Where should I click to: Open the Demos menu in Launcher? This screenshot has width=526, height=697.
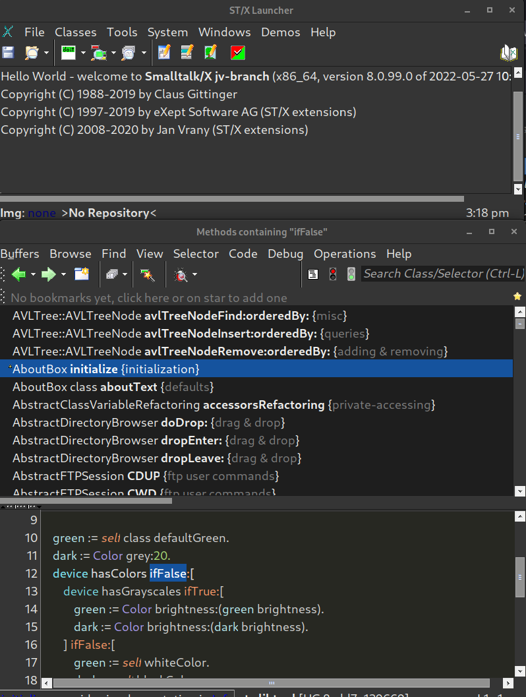click(x=280, y=32)
